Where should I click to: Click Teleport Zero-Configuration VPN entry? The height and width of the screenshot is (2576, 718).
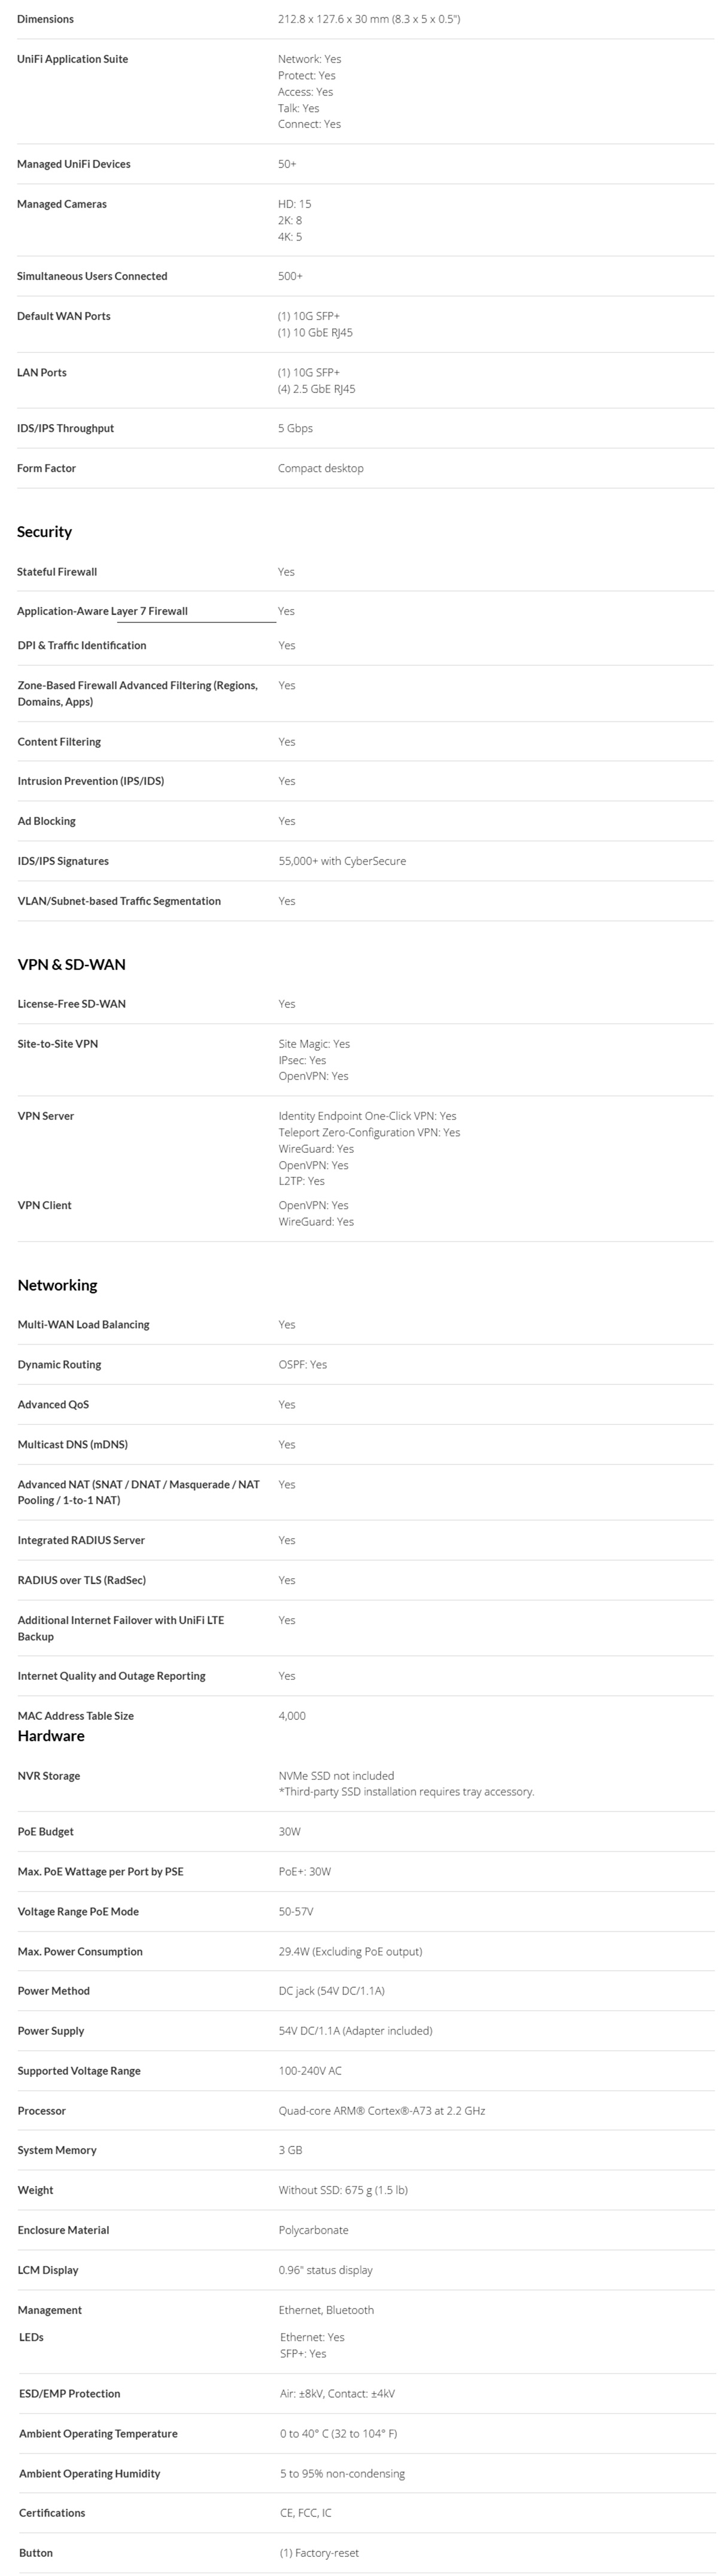pyautogui.click(x=369, y=1133)
